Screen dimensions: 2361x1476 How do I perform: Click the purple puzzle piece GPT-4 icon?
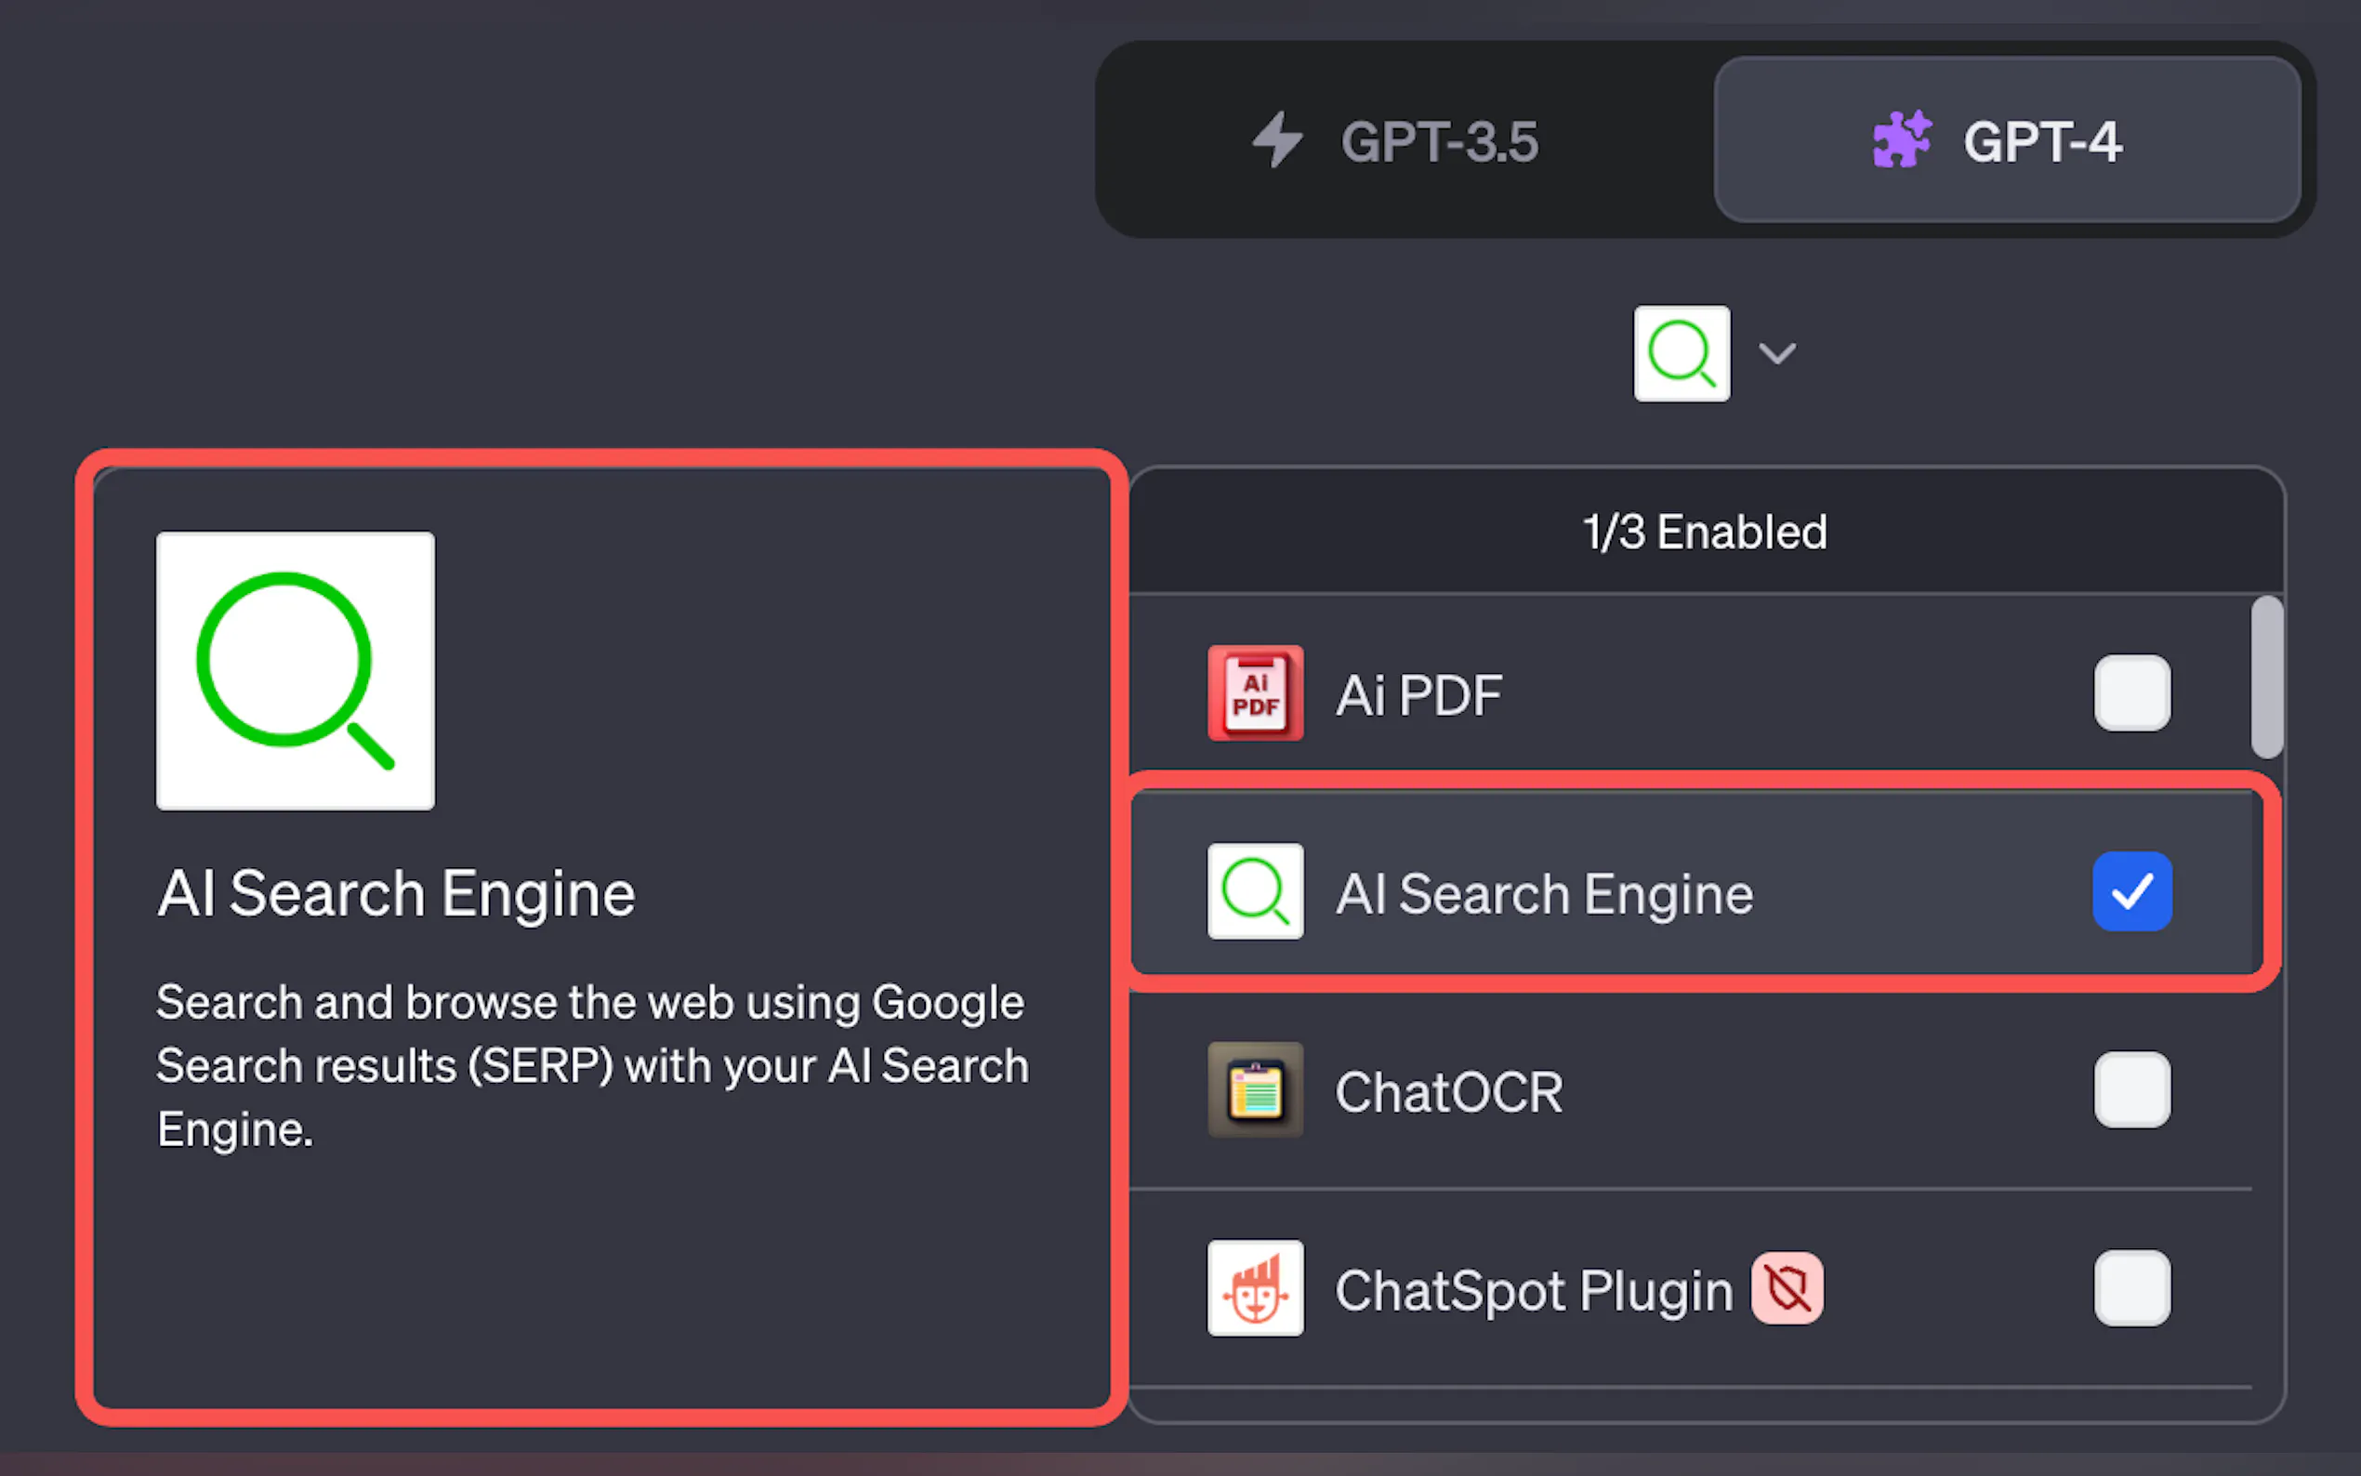point(1900,139)
